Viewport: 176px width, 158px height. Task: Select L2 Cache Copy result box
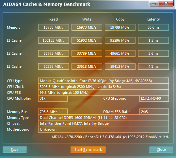click(x=120, y=53)
